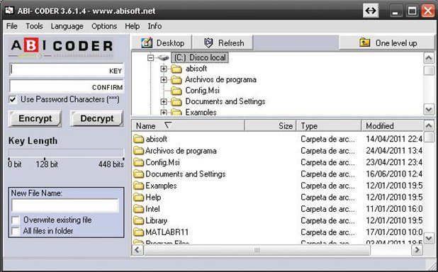Select MATLABR11 row in file list
438x272 pixels.
pos(277,232)
